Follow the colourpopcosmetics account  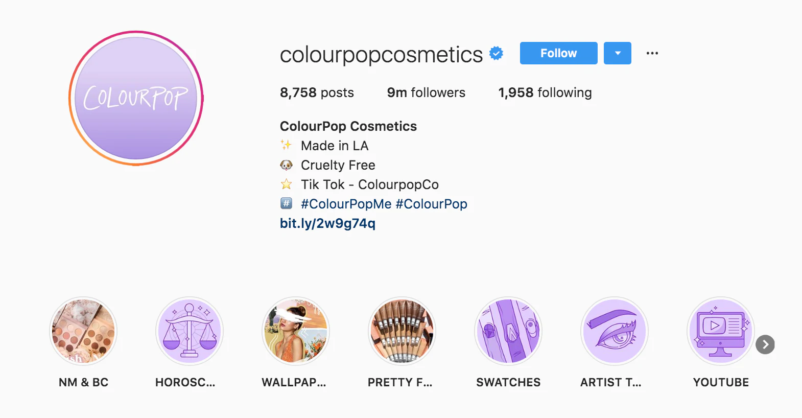[x=558, y=53]
